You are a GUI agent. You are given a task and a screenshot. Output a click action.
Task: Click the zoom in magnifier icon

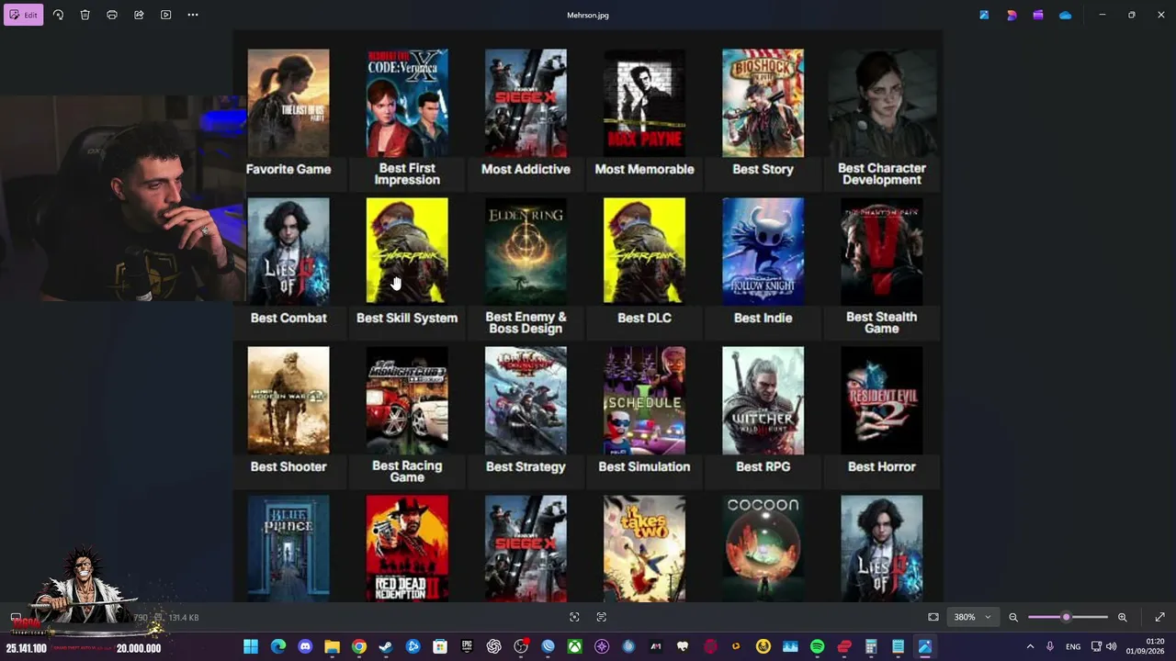point(1122,617)
